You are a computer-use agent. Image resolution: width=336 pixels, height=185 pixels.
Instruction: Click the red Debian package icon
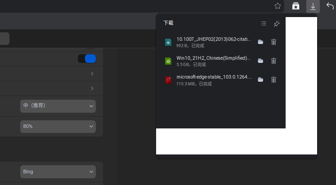click(x=168, y=80)
